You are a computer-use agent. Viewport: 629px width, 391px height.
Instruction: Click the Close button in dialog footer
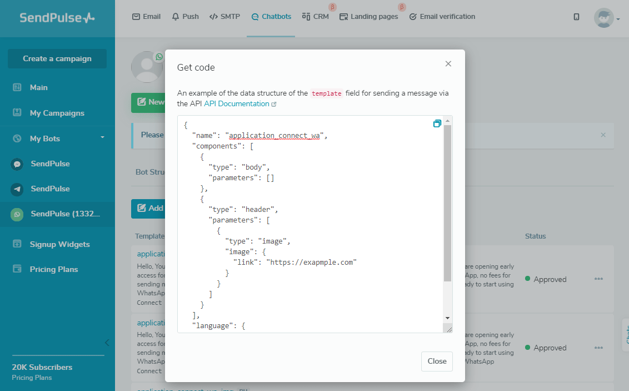[437, 361]
